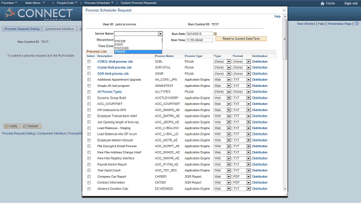Switch to the Component Interface tab
The image size is (361, 203).
[x=59, y=29]
